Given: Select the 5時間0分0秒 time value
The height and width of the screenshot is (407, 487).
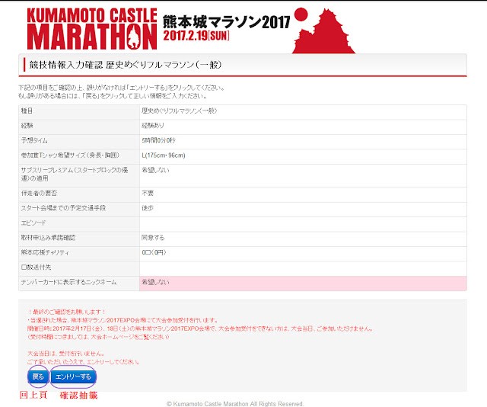Looking at the screenshot, I should (x=158, y=140).
